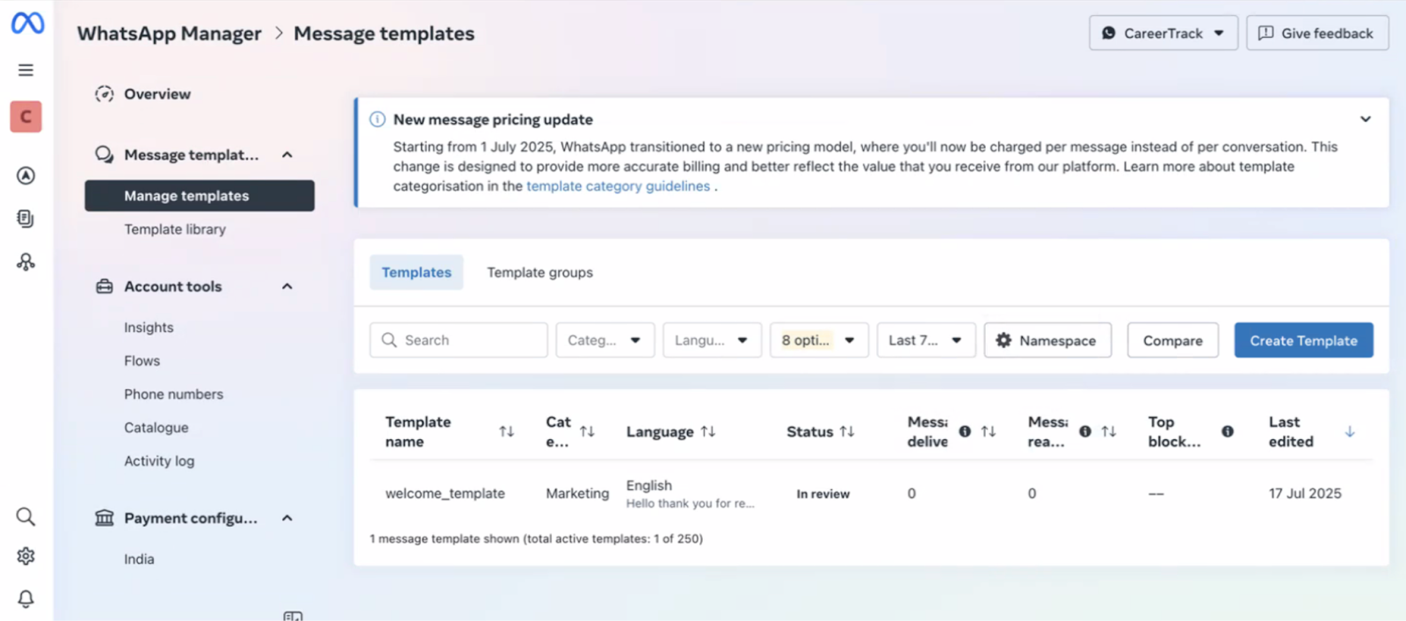The height and width of the screenshot is (621, 1406).
Task: Collapse the Payment configuration section
Action: [x=287, y=518]
